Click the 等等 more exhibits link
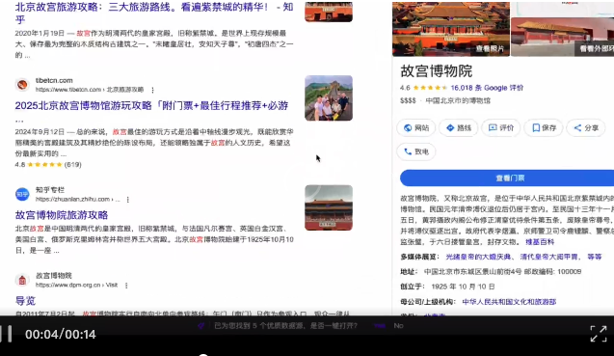Image resolution: width=614 pixels, height=356 pixels. pos(594,257)
